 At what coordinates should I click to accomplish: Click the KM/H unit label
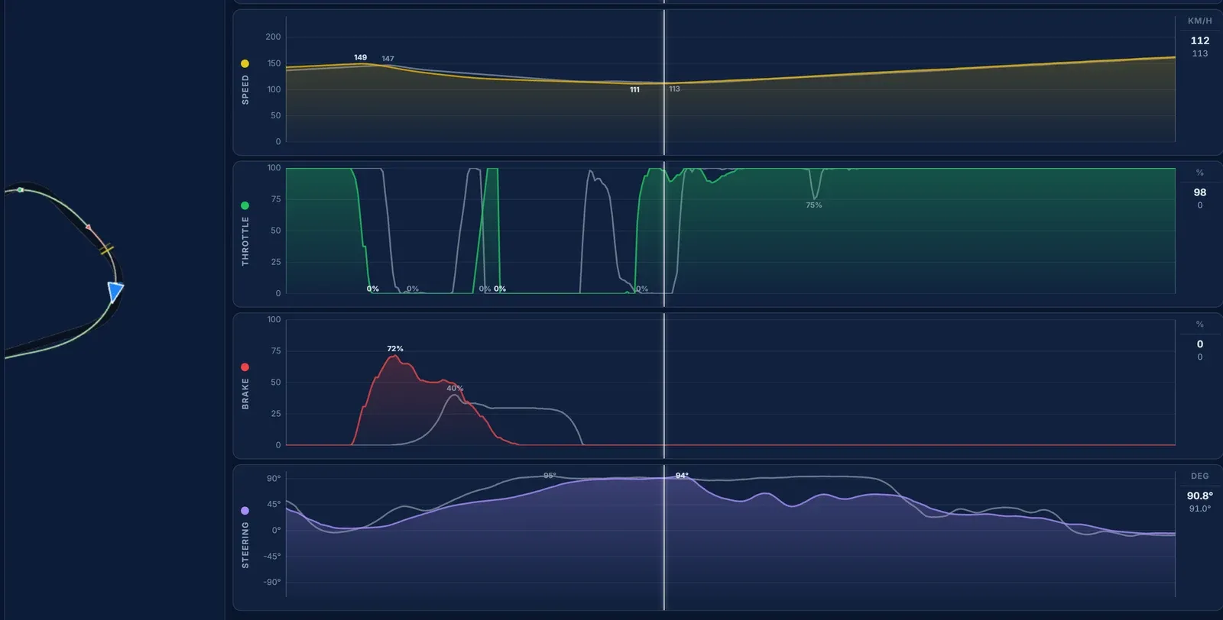(x=1200, y=21)
